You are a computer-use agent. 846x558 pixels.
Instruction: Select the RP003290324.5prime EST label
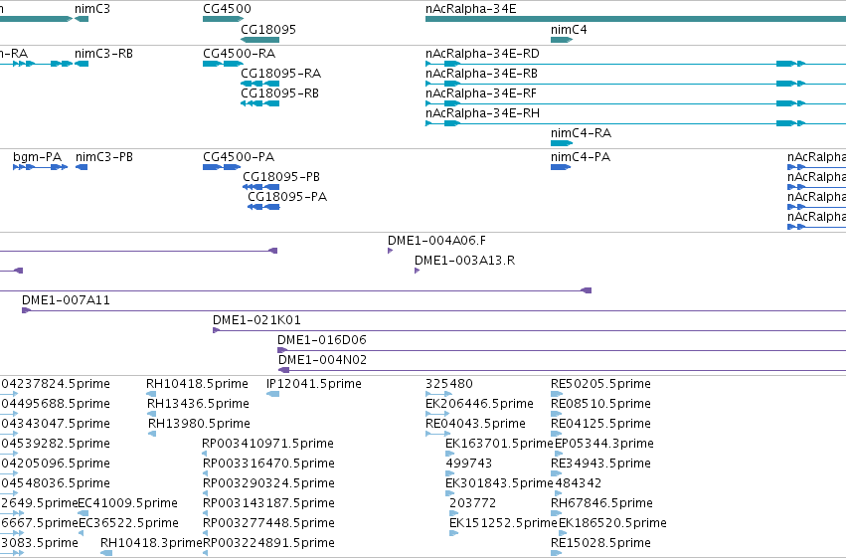268,484
